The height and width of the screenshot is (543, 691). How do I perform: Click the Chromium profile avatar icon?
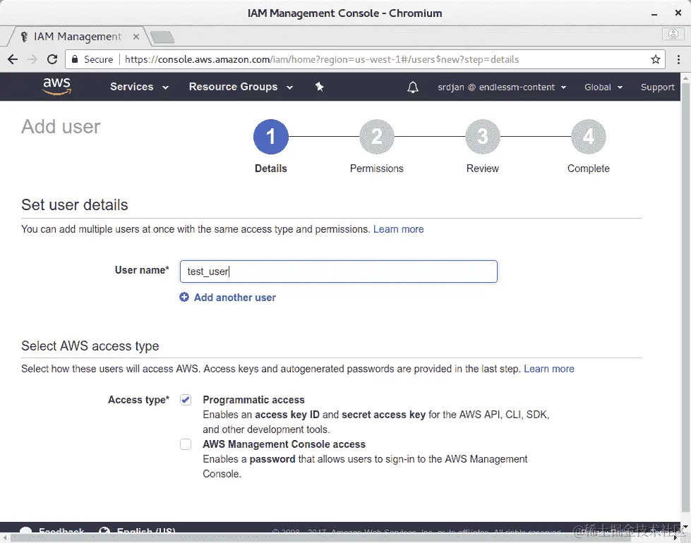pos(673,34)
